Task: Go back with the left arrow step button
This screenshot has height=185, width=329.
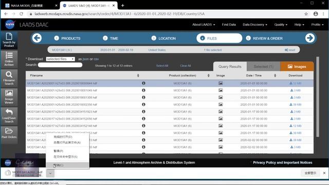Action: (37, 38)
